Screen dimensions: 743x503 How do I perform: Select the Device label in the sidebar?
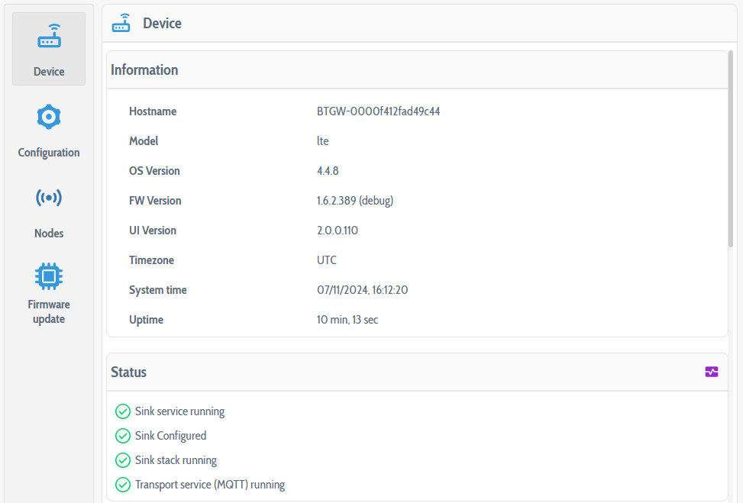click(48, 71)
